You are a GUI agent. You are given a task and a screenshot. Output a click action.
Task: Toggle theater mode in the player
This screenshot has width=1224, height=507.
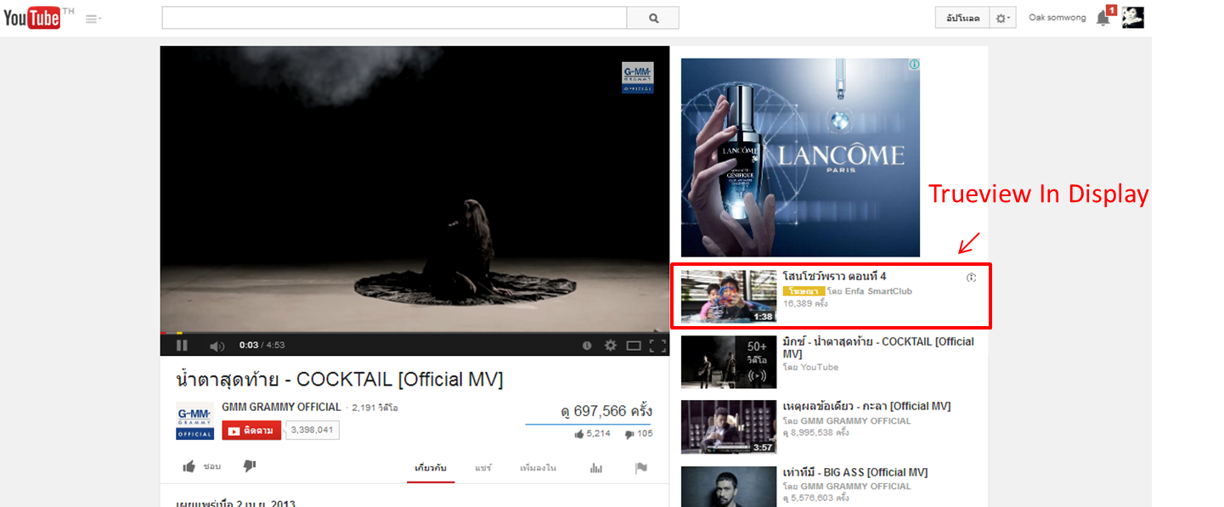(x=634, y=346)
